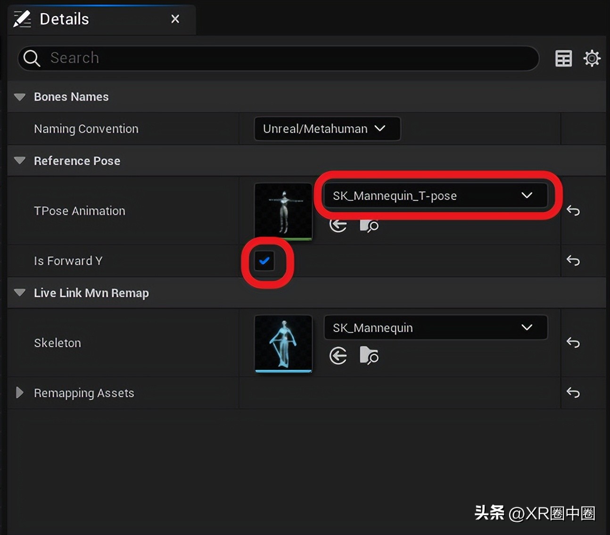Screen dimensions: 610x535
Task: Browse to TPose Animation asset in Content Browser
Action: pyautogui.click(x=369, y=226)
